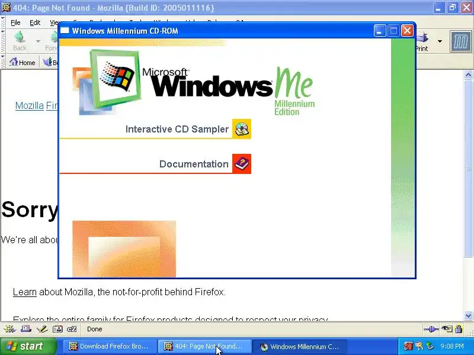This screenshot has width=474, height=355.
Task: Click the Home bookmark in Mozilla
Action: pyautogui.click(x=22, y=63)
